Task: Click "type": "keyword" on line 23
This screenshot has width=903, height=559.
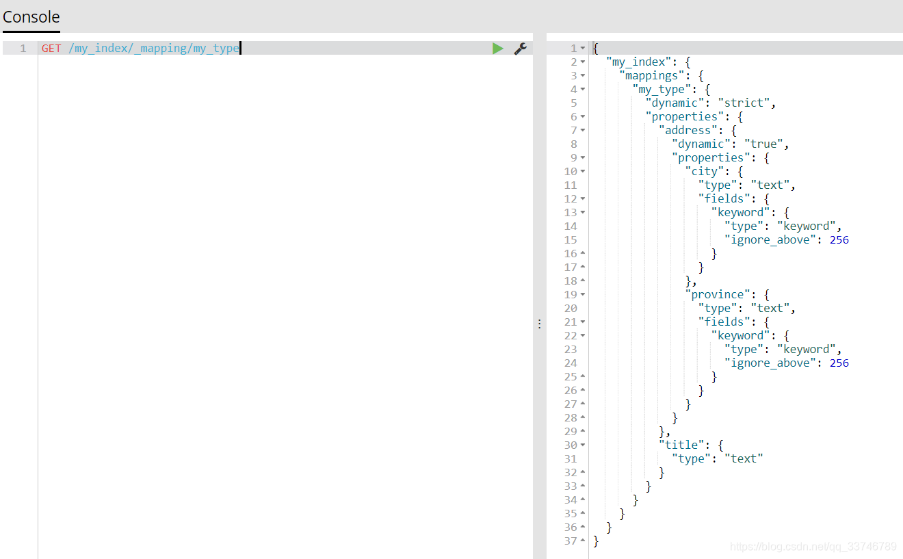Action: tap(783, 350)
